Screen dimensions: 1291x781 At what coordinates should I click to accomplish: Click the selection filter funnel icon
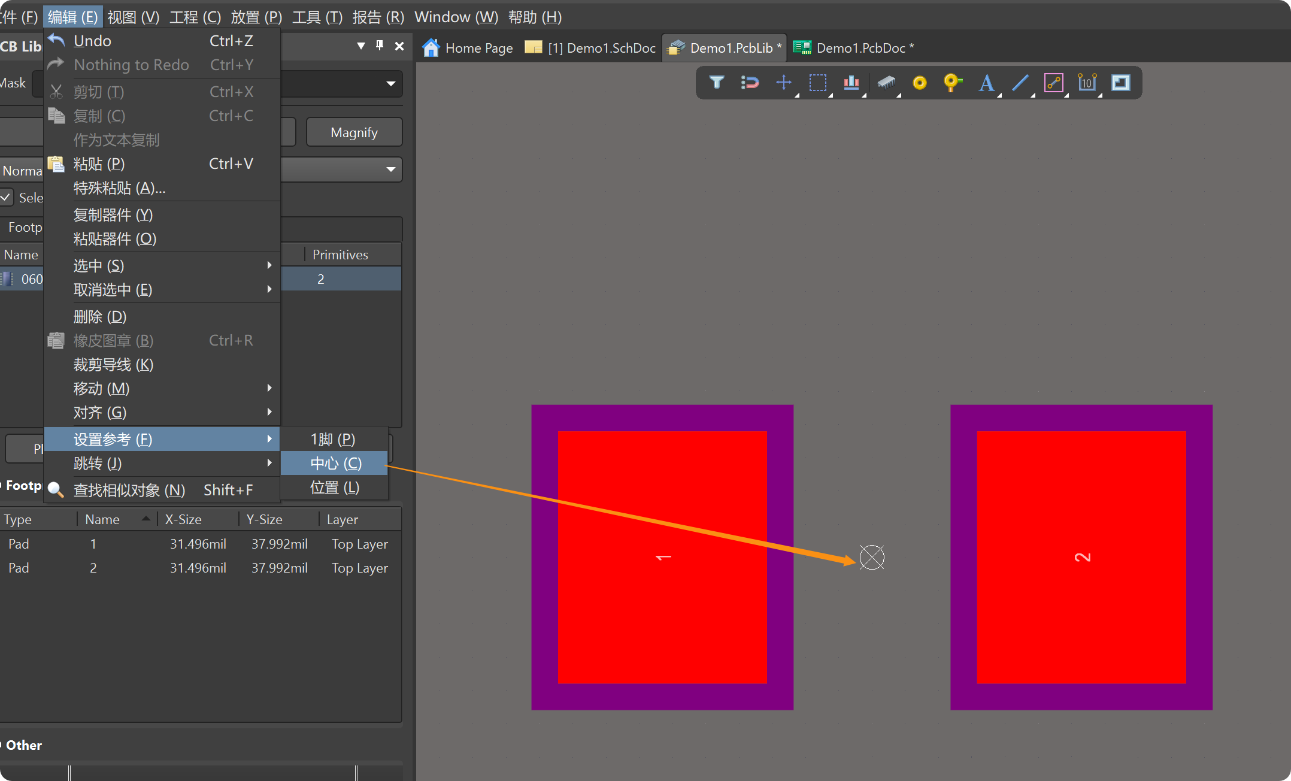tap(716, 82)
